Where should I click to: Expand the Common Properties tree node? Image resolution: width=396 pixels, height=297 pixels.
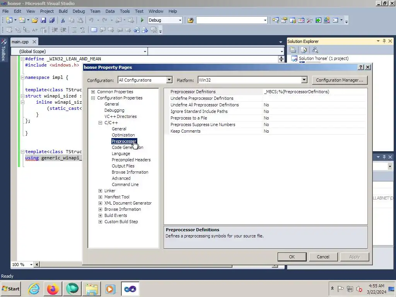click(x=93, y=92)
